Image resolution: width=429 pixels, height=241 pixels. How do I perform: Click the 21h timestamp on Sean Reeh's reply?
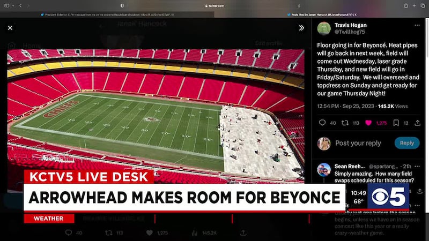(x=407, y=166)
